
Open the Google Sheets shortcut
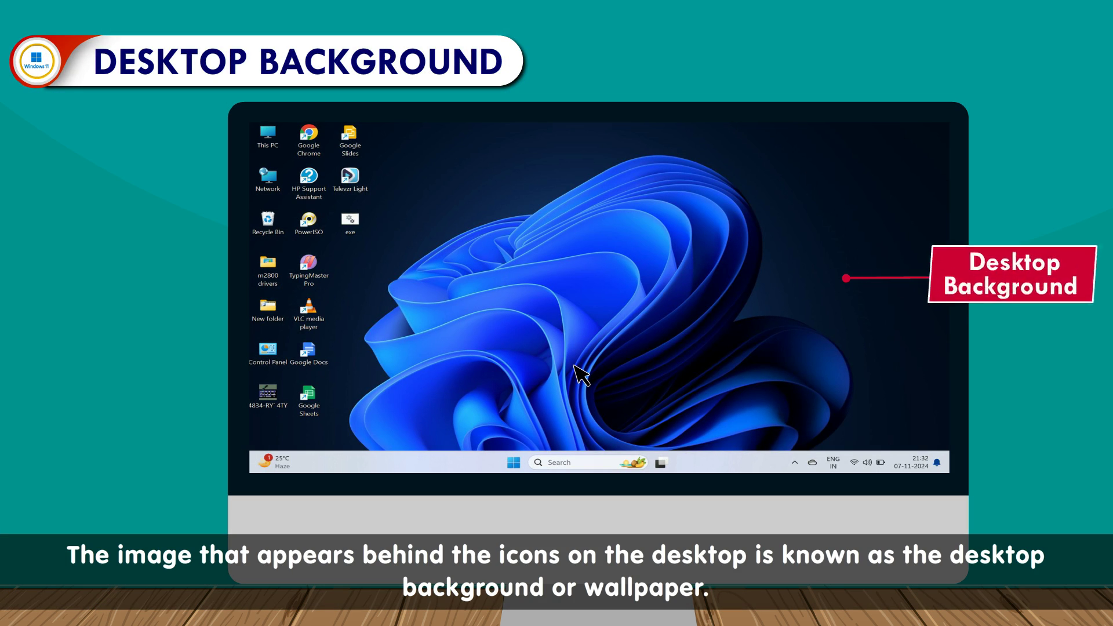308,393
